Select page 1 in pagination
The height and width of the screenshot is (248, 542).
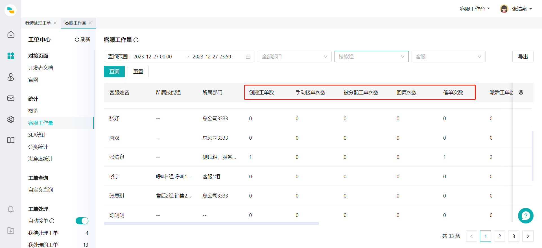(x=486, y=236)
